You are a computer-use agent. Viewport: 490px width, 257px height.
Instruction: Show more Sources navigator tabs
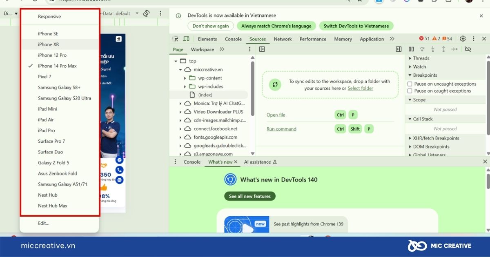[x=222, y=49]
